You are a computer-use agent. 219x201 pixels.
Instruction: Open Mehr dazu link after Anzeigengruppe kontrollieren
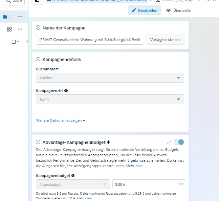pos(134,166)
